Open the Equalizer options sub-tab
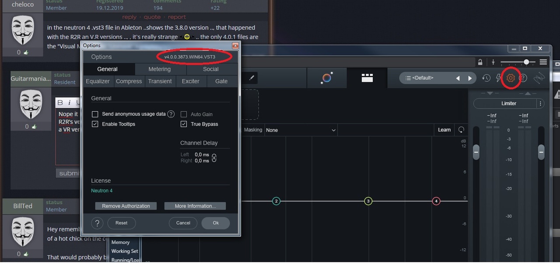560x263 pixels. [x=98, y=81]
